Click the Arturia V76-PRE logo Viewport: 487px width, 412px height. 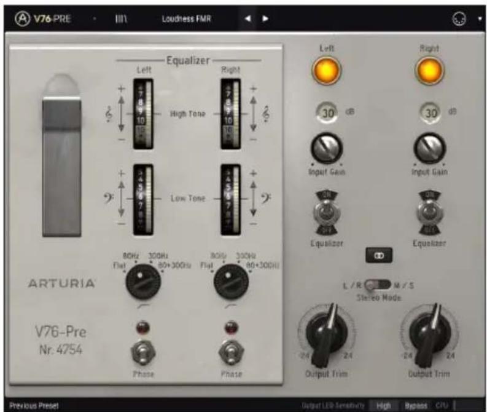click(x=42, y=18)
